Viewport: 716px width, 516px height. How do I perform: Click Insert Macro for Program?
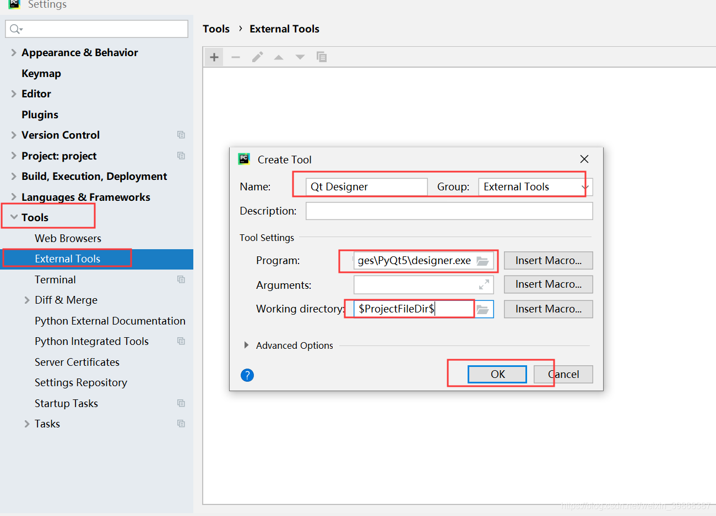549,260
